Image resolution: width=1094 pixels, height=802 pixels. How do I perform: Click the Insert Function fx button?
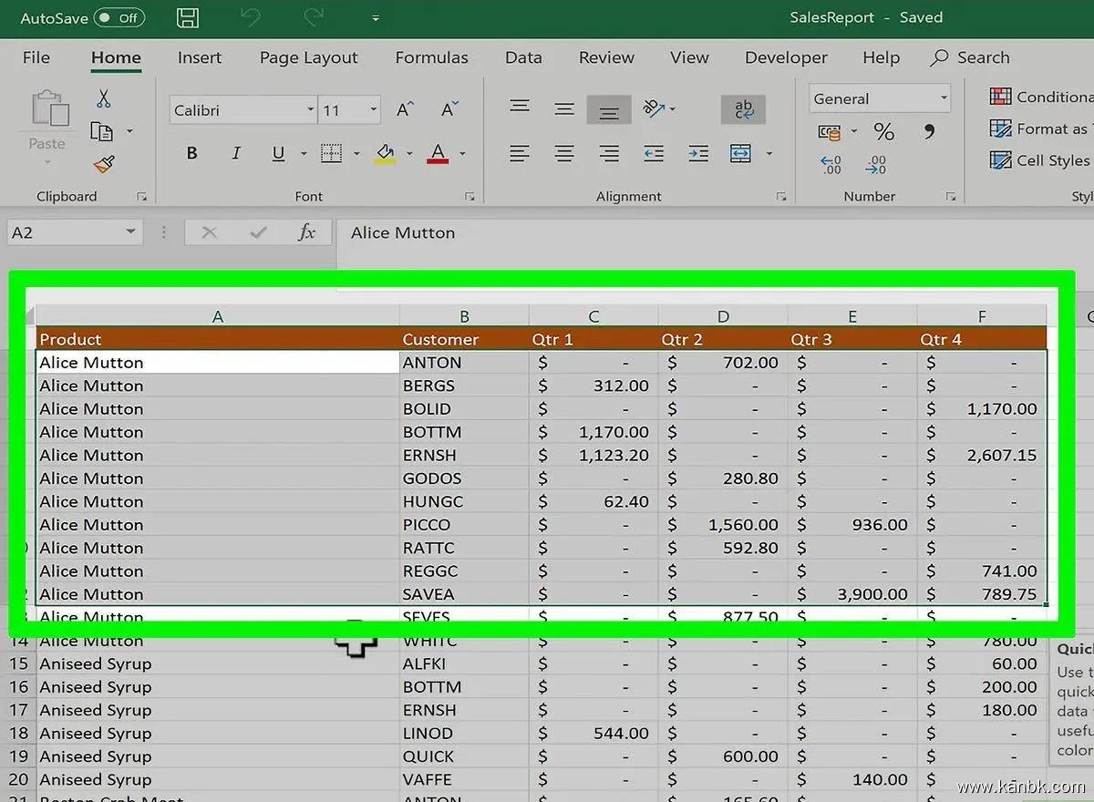pos(307,233)
